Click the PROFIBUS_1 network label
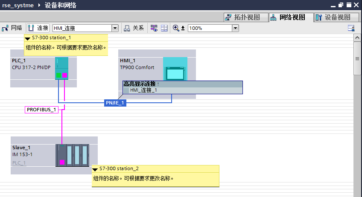The height and width of the screenshot is (197, 362). (41, 110)
